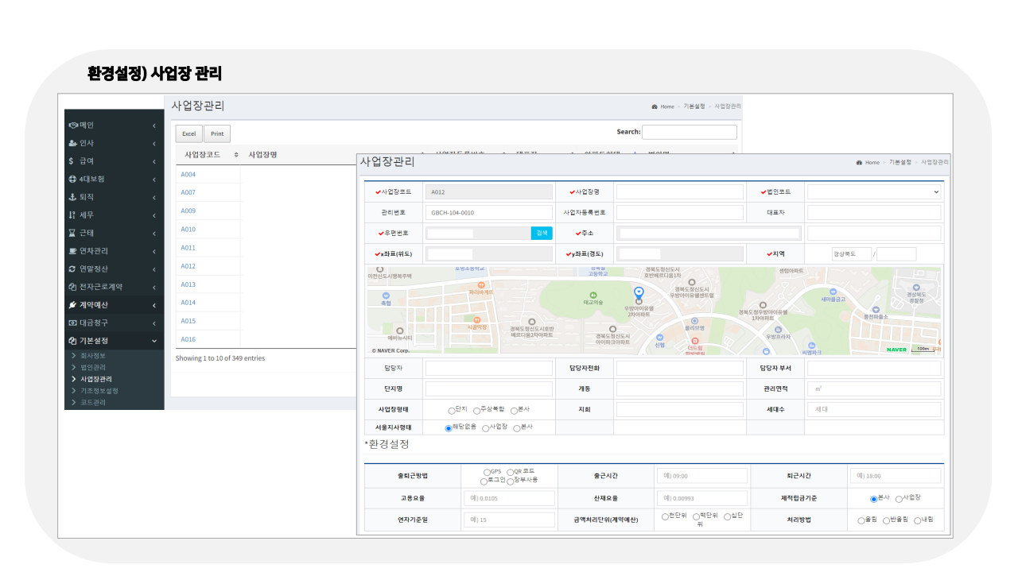Click the 급여 dollar sign icon
Image resolution: width=1018 pixels, height=572 pixels.
pos(72,160)
